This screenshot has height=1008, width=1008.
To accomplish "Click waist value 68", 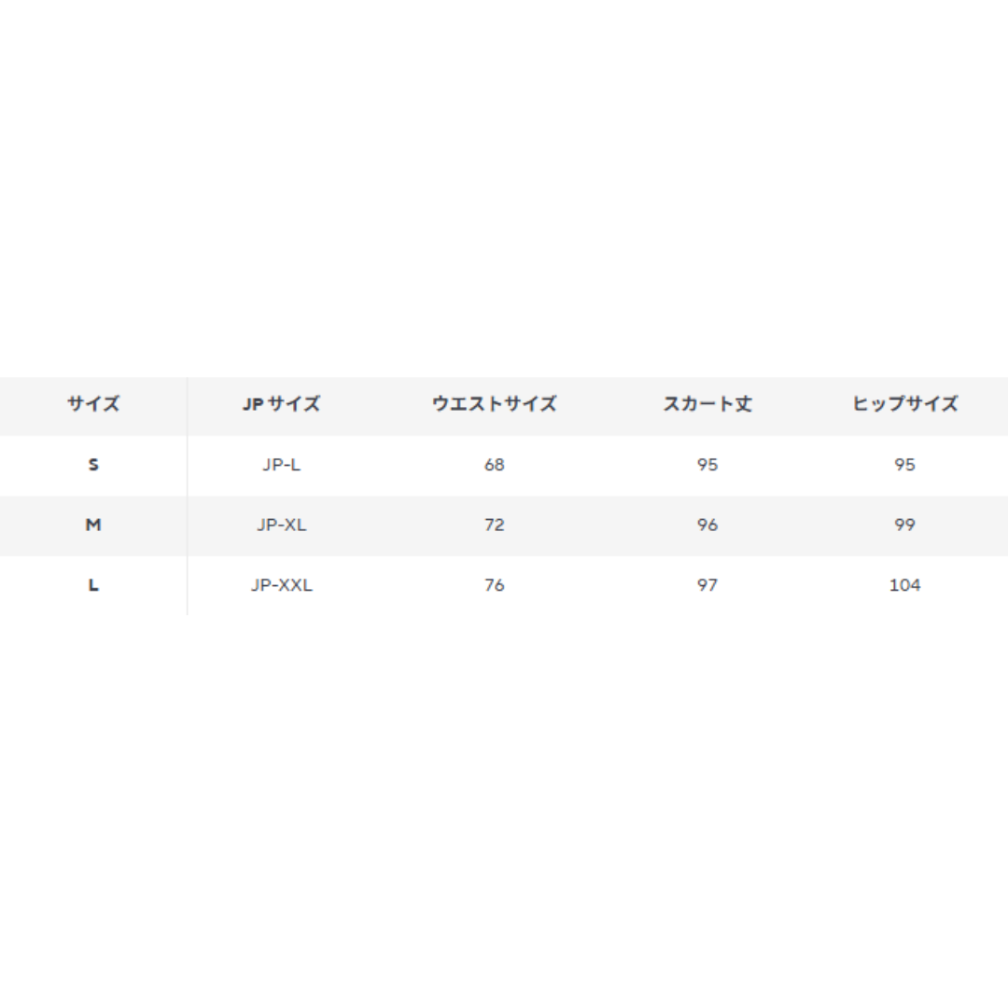I will click(x=495, y=464).
